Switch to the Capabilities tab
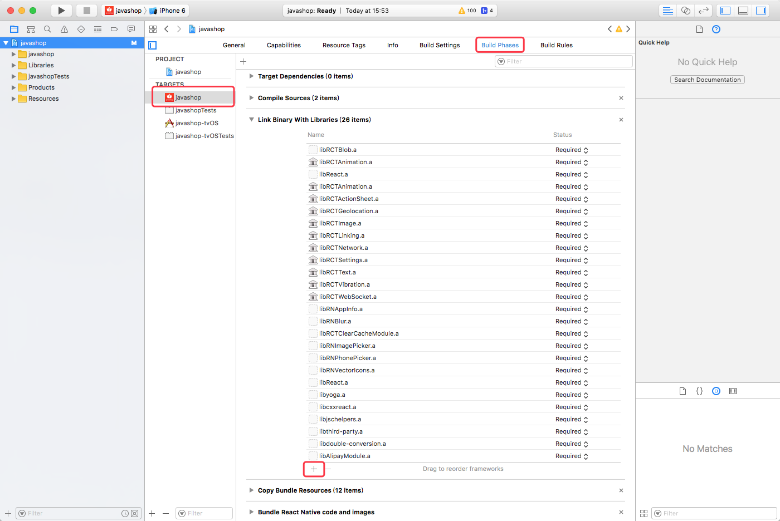Viewport: 780px width, 521px height. 284,45
